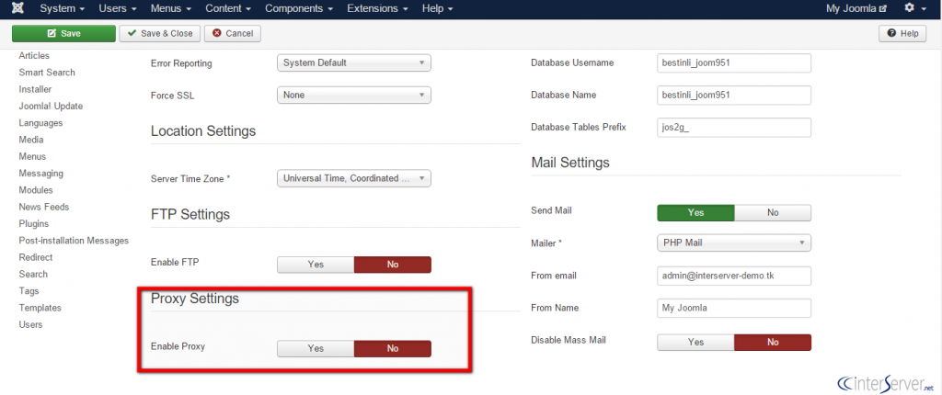Click the Cancel button
Viewport: 942px width, 395px height.
point(233,34)
